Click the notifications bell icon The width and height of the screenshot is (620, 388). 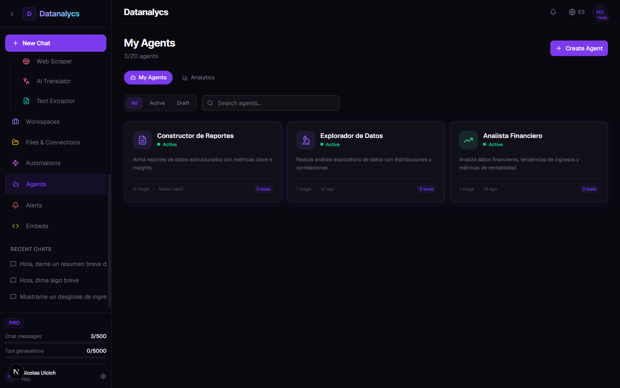tap(553, 12)
